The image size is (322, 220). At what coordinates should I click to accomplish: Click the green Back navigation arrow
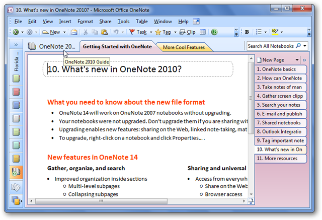click(x=16, y=32)
